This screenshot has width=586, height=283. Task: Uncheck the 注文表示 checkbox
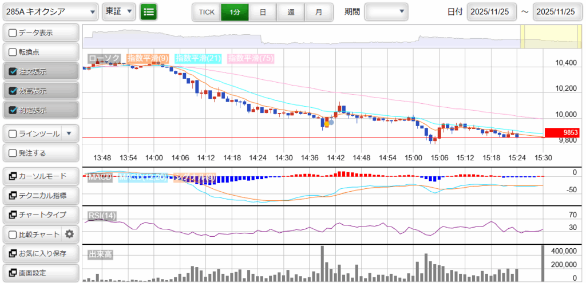13,72
